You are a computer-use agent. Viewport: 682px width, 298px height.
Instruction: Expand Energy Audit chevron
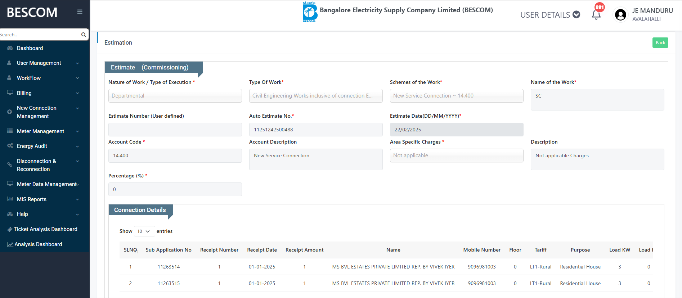point(77,146)
